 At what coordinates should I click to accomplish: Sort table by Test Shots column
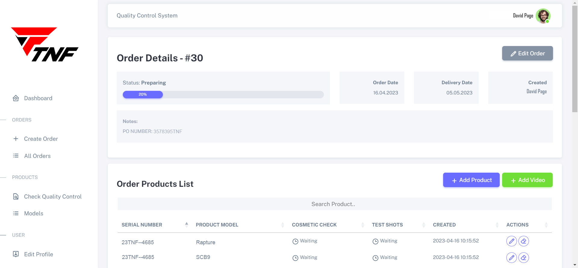pos(387,225)
